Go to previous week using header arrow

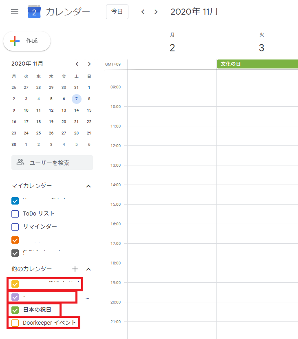pyautogui.click(x=143, y=12)
